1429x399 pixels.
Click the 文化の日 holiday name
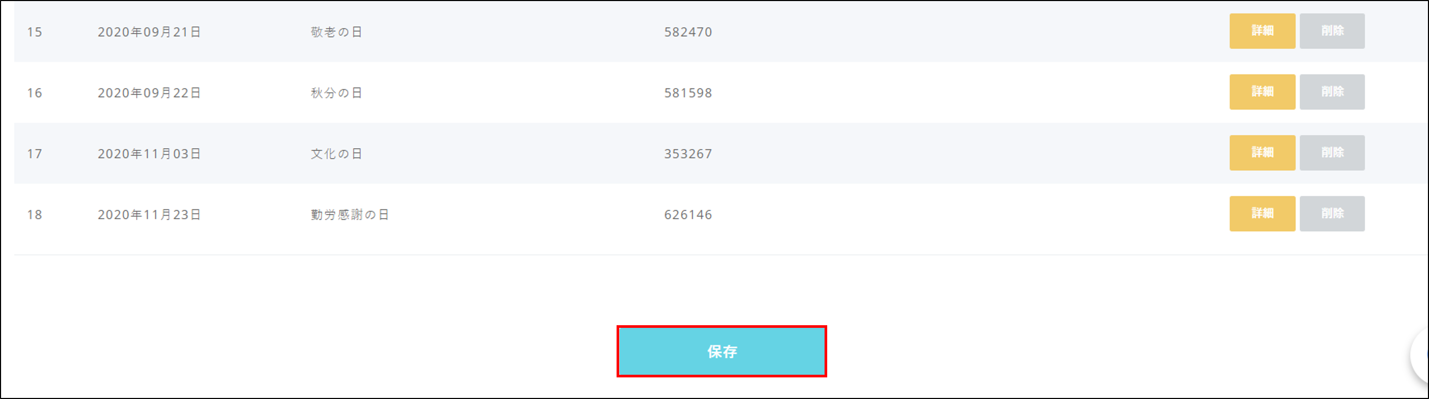pyautogui.click(x=336, y=154)
